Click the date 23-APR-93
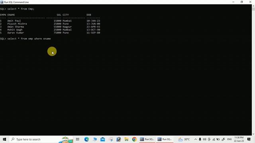This screenshot has height=143, width=255. 93,27
